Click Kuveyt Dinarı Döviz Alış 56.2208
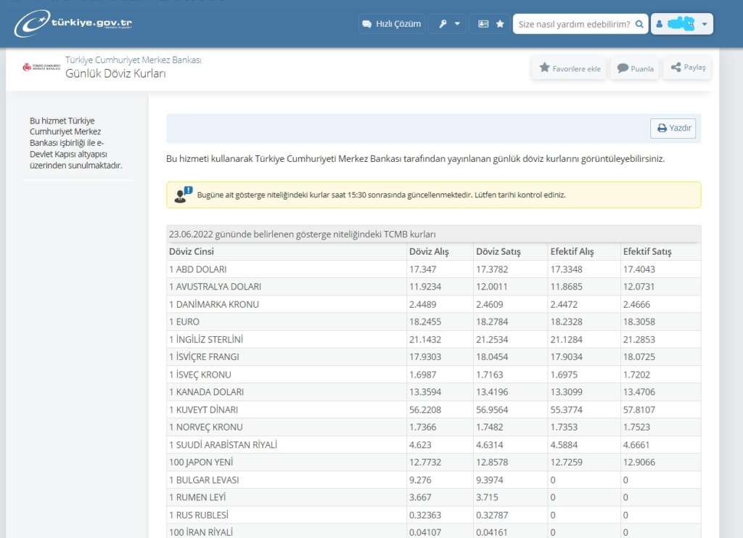The height and width of the screenshot is (538, 743). click(425, 409)
